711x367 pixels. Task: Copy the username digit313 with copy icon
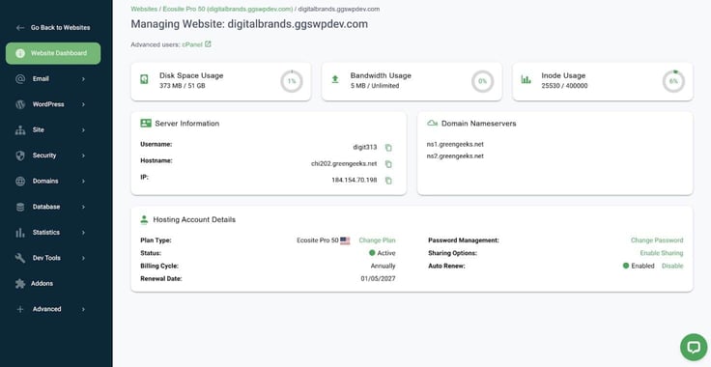pyautogui.click(x=388, y=148)
